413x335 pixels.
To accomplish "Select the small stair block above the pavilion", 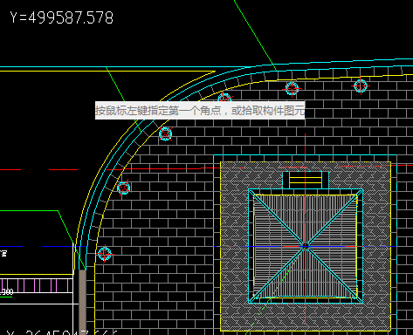I will tap(306, 180).
